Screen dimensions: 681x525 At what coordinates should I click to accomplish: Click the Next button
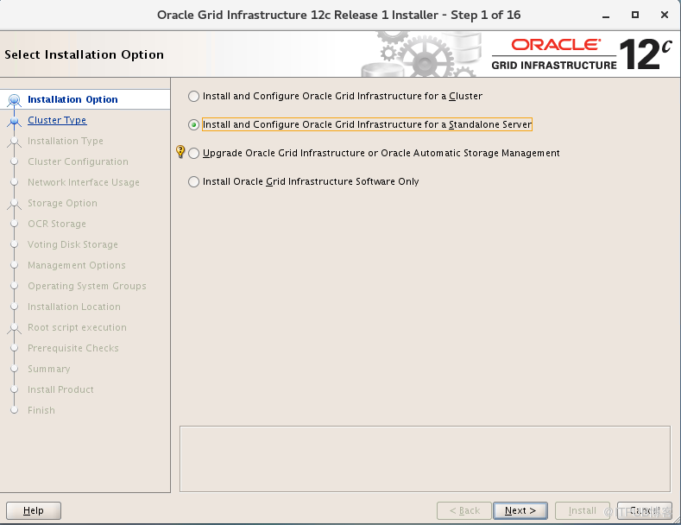pos(520,510)
